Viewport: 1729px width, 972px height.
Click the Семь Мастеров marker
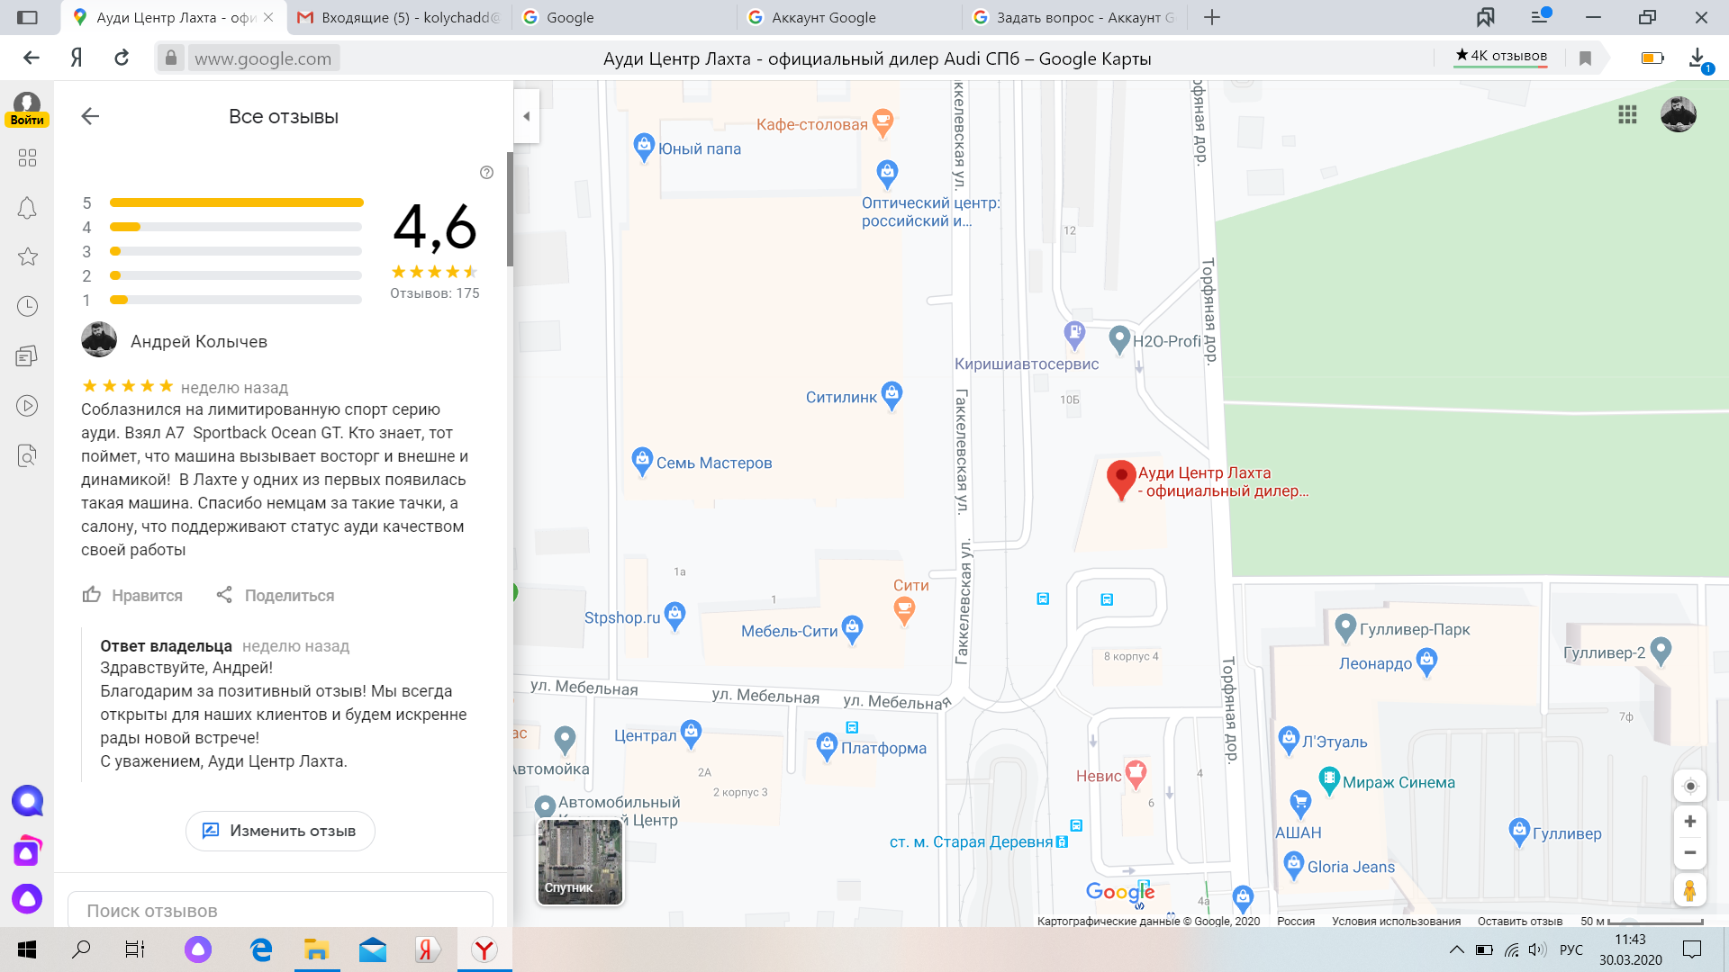click(642, 462)
